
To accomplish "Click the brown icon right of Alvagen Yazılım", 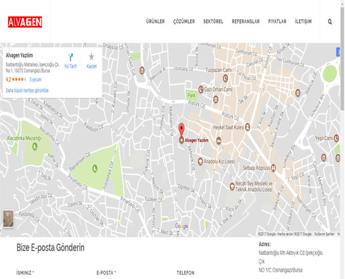I will point(219,140).
